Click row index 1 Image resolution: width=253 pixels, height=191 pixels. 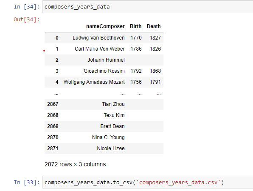[x=57, y=49]
